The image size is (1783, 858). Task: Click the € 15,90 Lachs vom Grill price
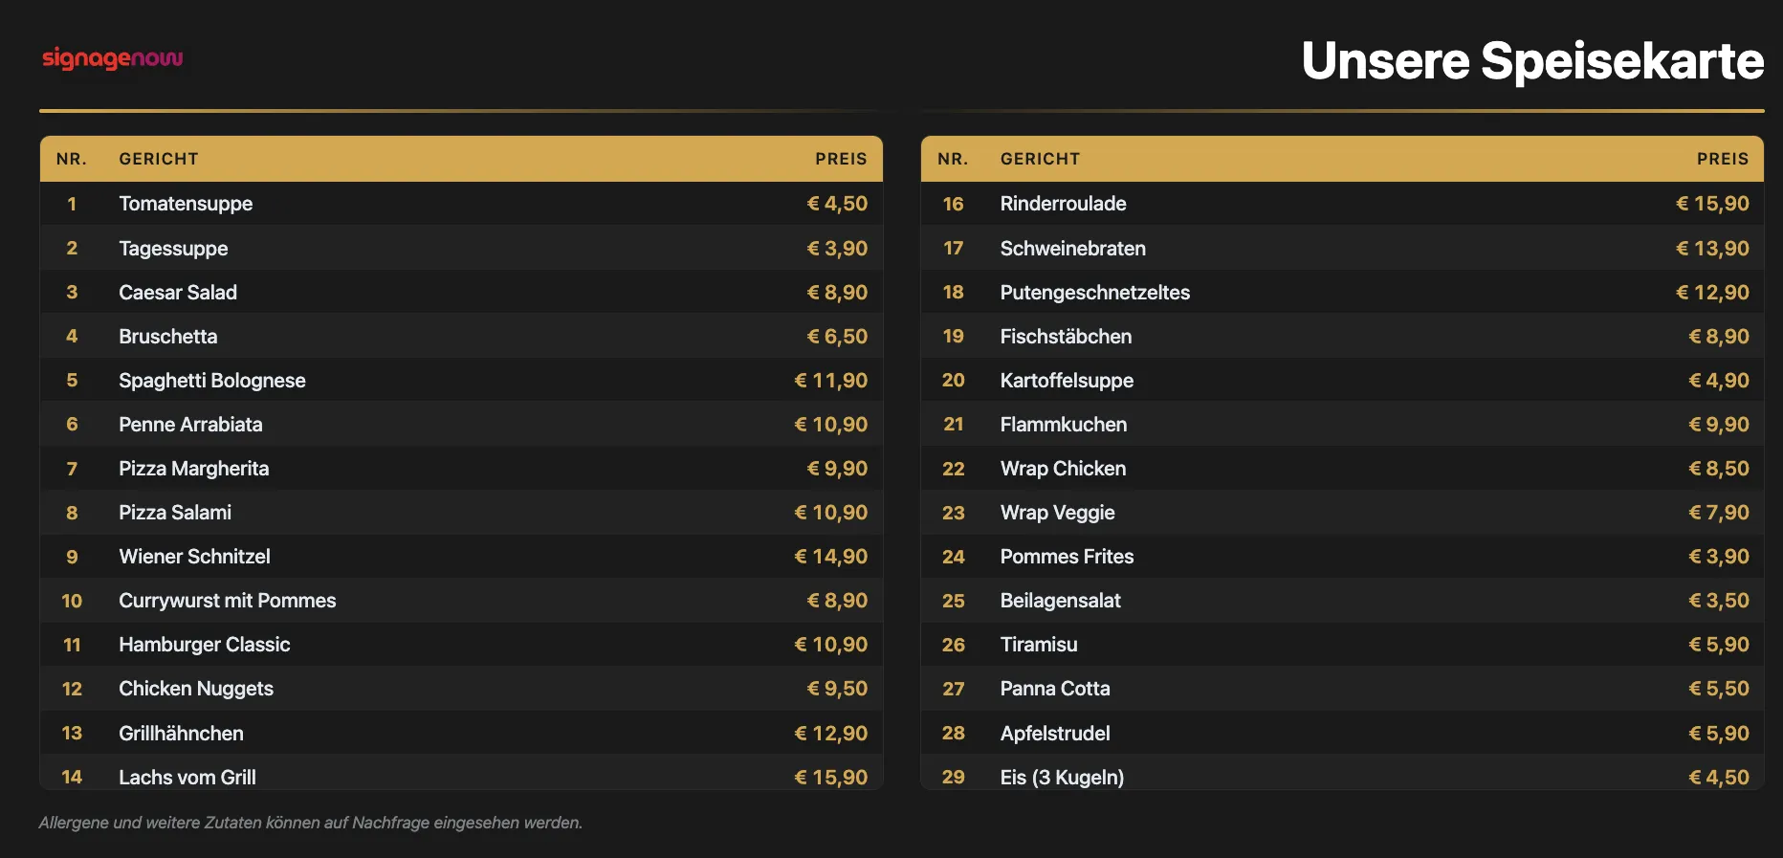[x=831, y=778]
